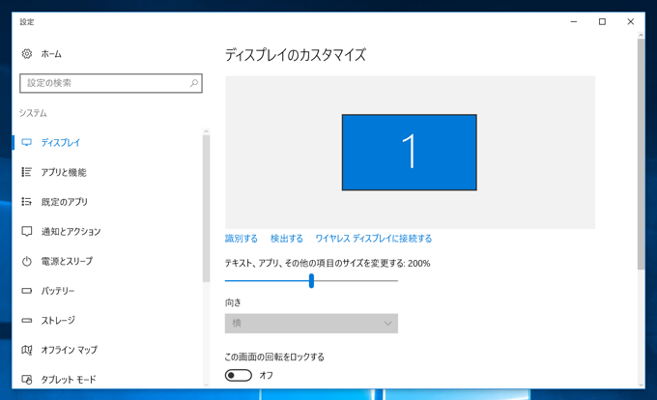This screenshot has width=657, height=400.
Task: Click the Display monitor icon in sidebar
Action: (27, 142)
